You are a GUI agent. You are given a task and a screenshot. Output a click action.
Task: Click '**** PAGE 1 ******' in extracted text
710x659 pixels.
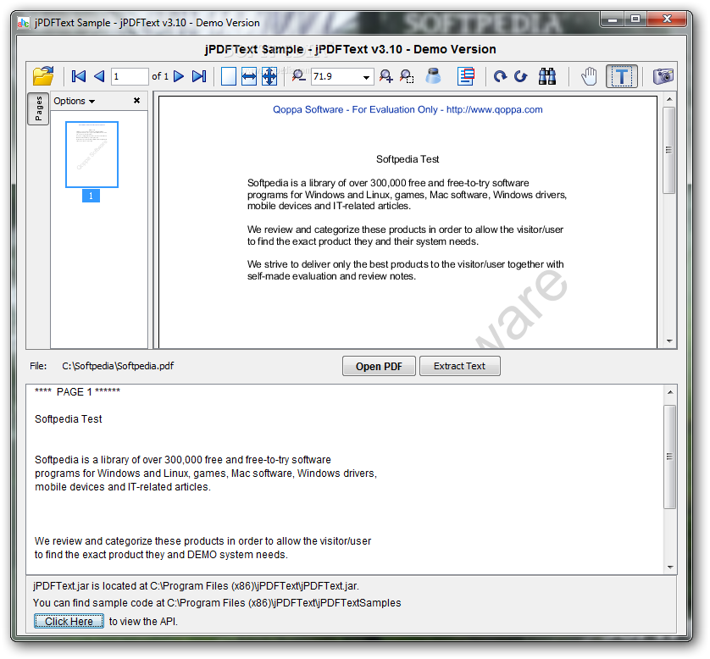(x=77, y=391)
